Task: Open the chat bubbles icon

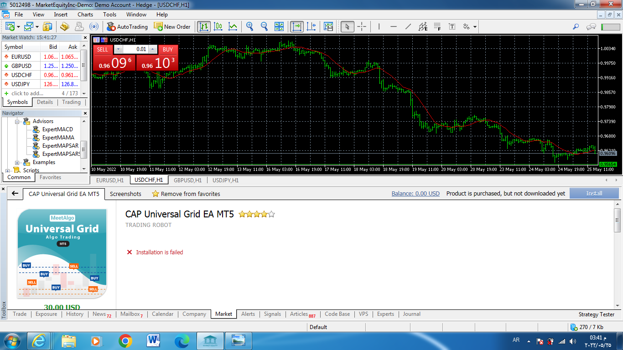Action: click(x=591, y=26)
